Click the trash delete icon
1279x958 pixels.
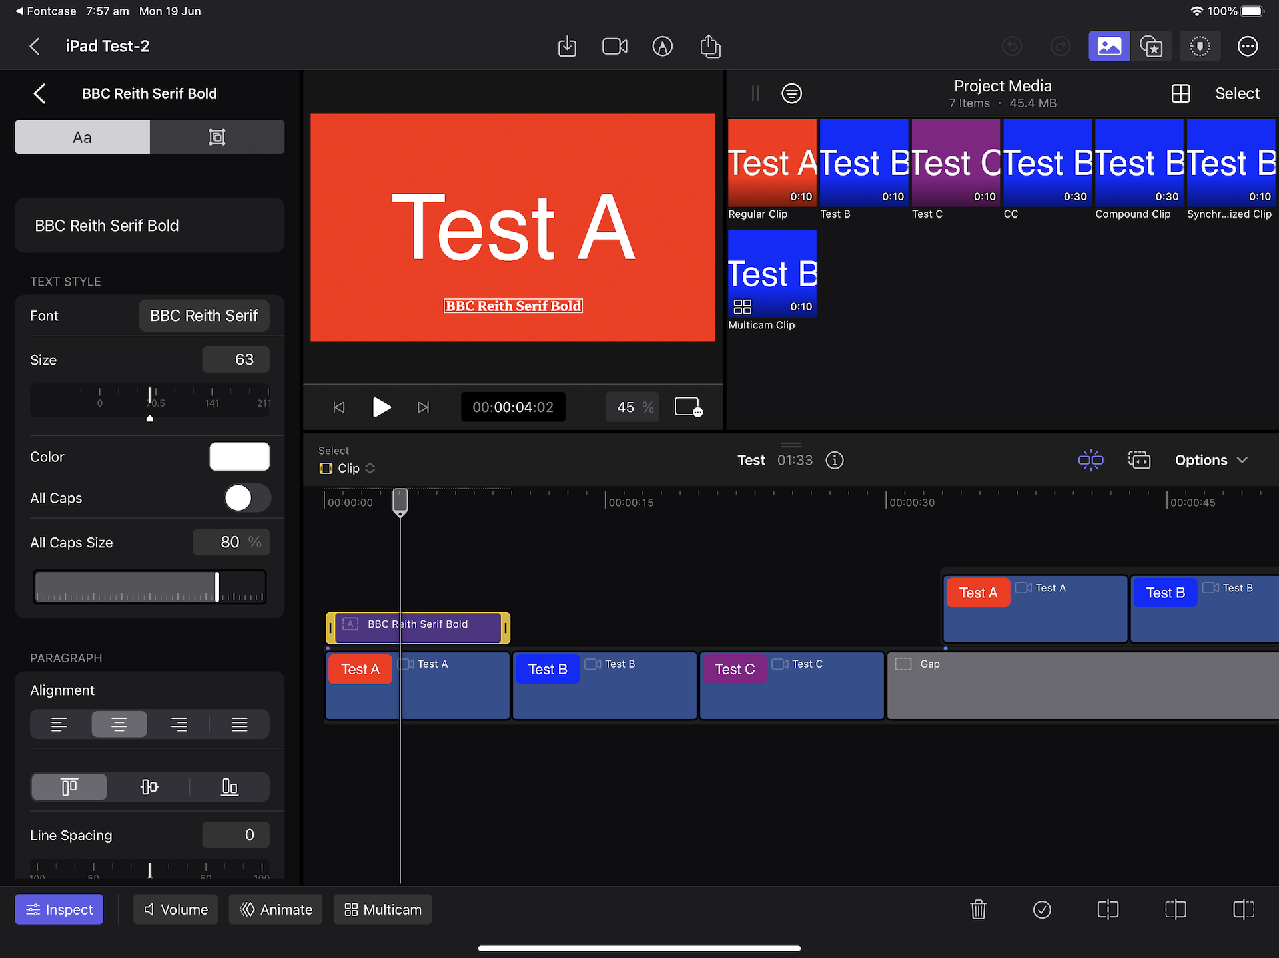point(978,909)
